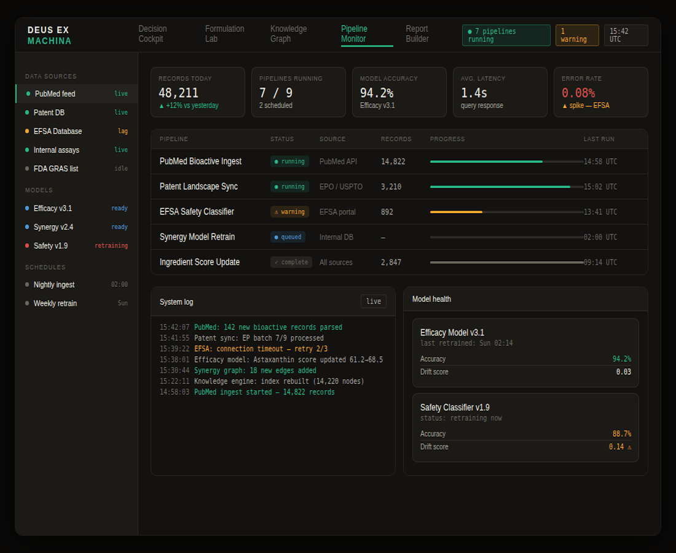Click Safety Classifier drift score 0.14 warning
This screenshot has width=676, height=553.
(x=620, y=447)
